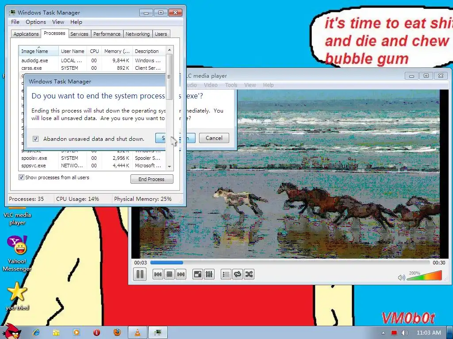This screenshot has width=453, height=339.
Task: Select the audiodg.exe process row
Action: point(92,60)
